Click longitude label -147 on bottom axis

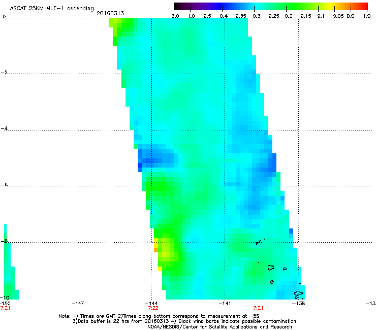click(x=78, y=304)
